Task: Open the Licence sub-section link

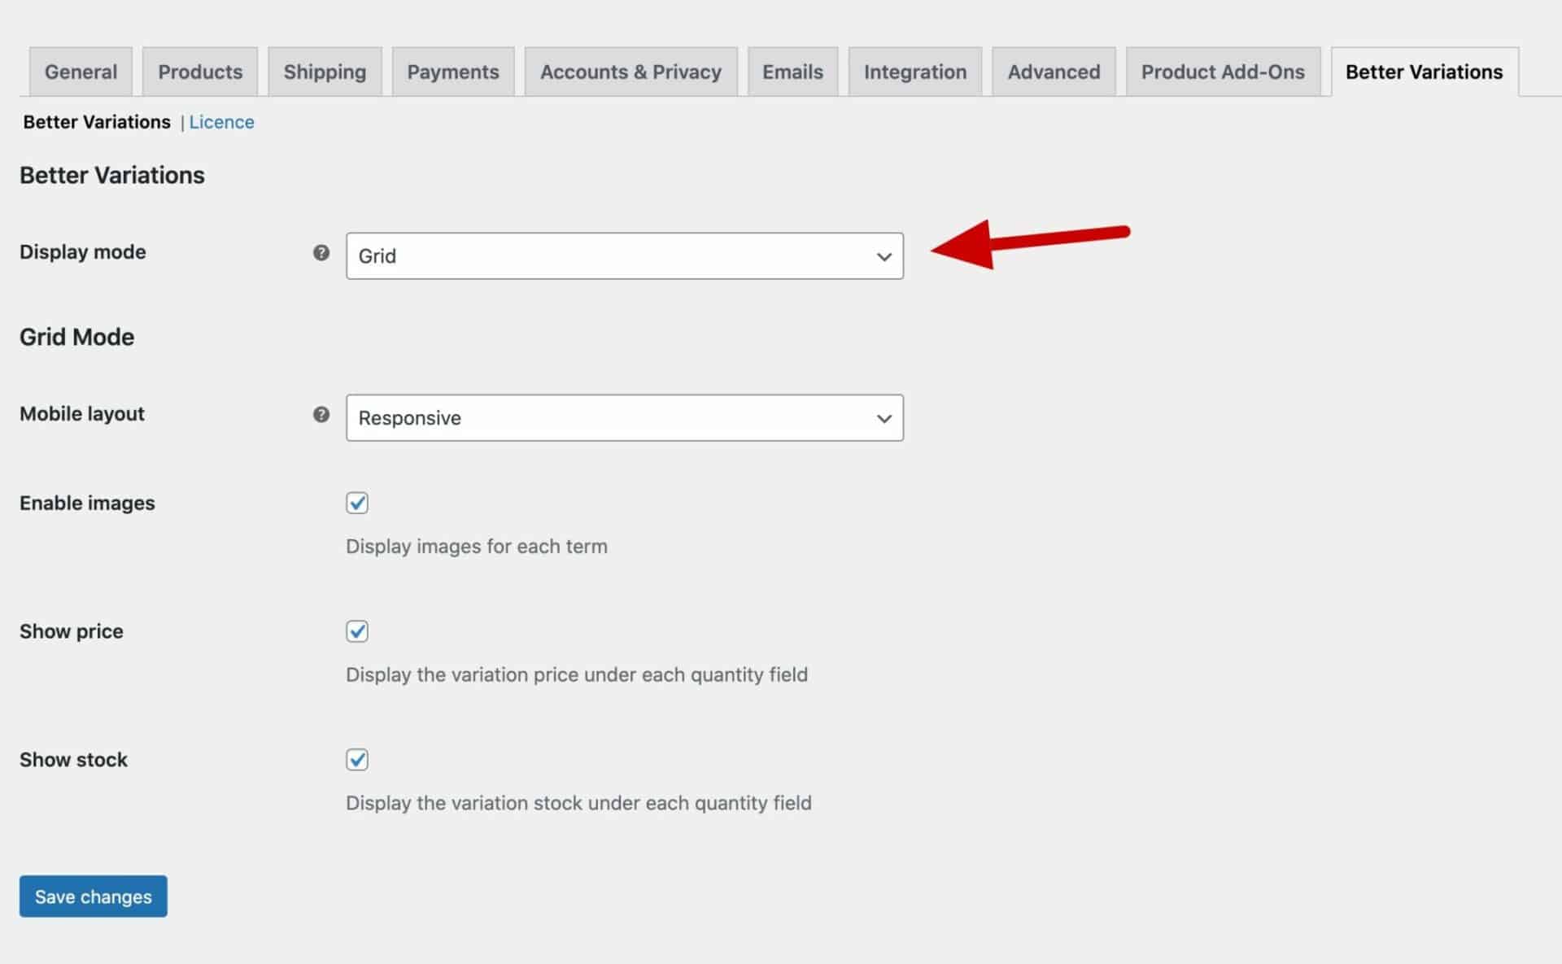Action: (x=221, y=122)
